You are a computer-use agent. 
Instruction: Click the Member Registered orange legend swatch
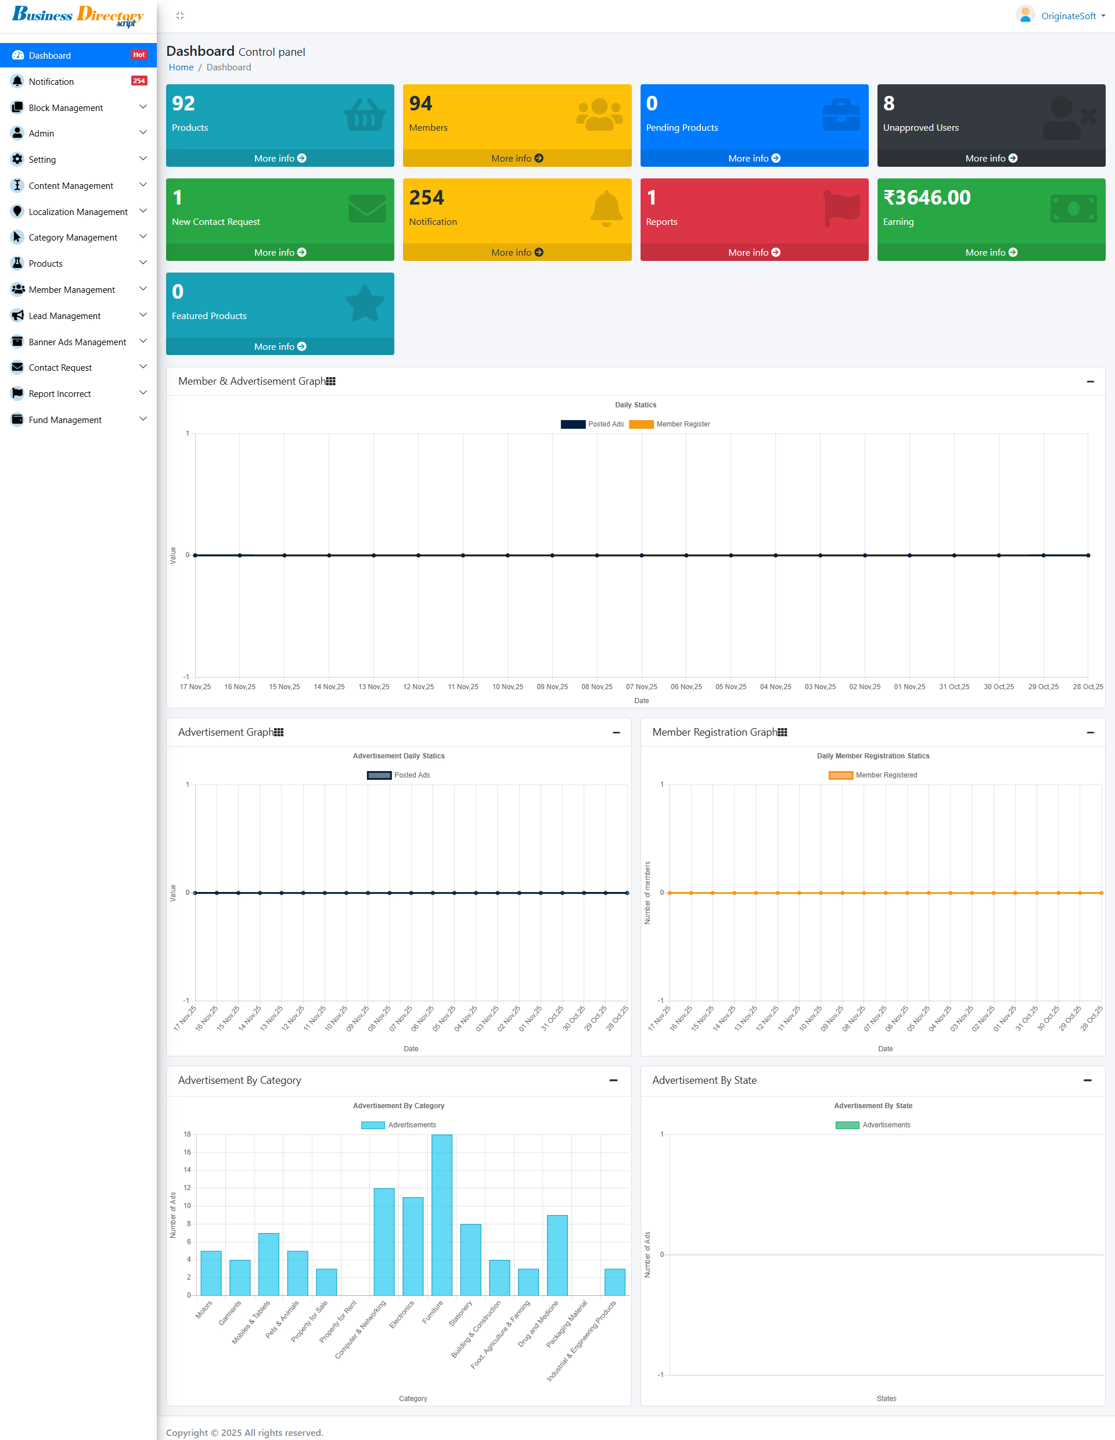coord(841,775)
